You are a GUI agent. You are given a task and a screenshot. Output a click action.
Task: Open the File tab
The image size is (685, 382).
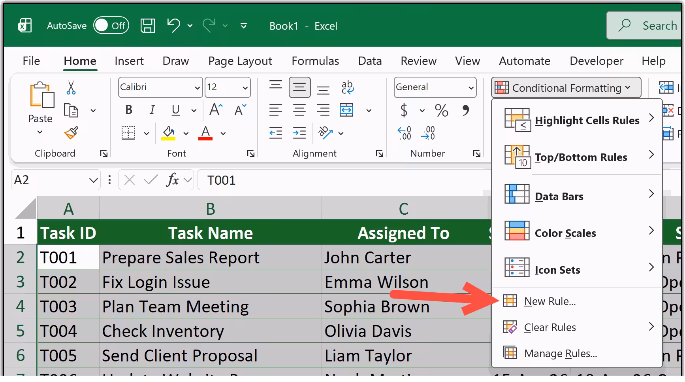(x=31, y=61)
